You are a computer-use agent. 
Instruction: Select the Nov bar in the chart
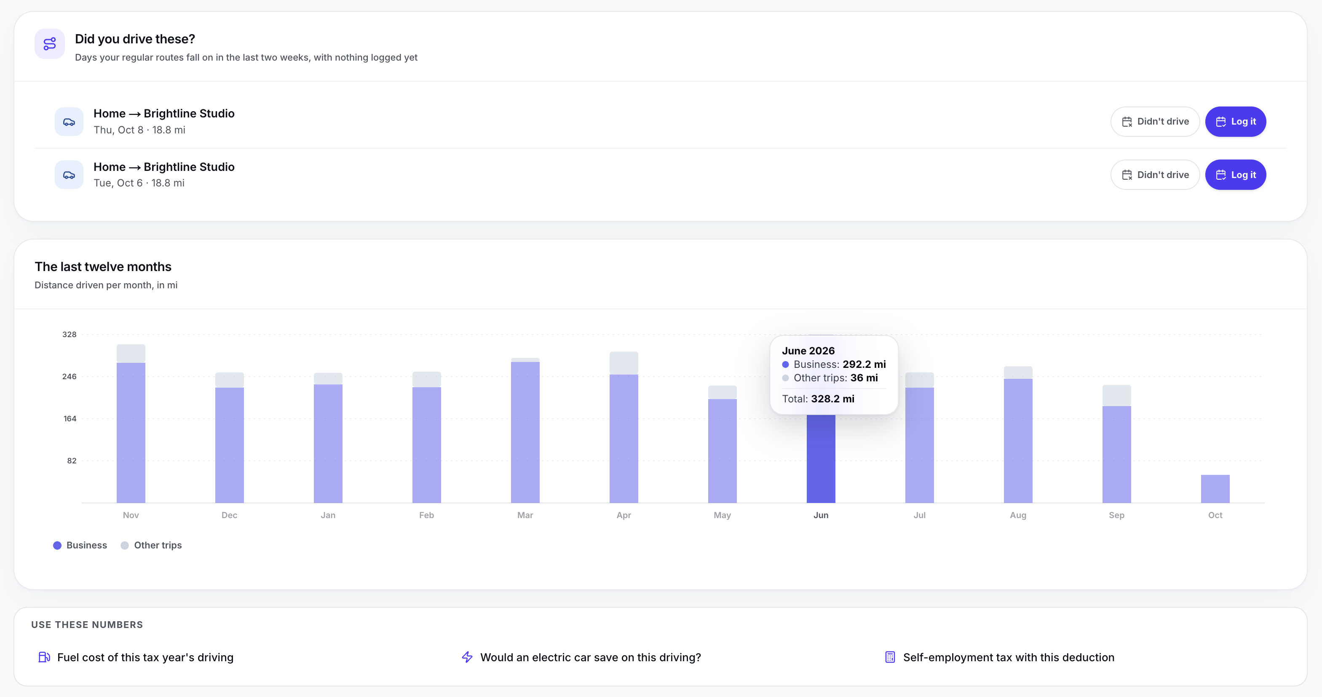click(131, 424)
